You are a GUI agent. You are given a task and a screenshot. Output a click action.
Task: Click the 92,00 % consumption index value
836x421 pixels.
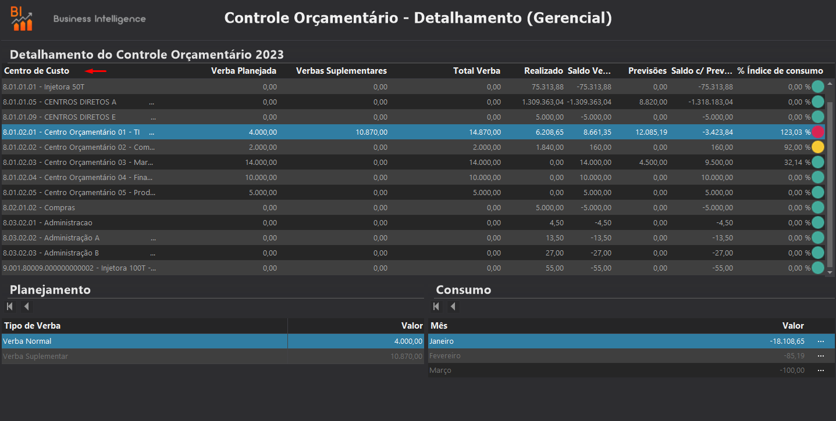click(797, 147)
